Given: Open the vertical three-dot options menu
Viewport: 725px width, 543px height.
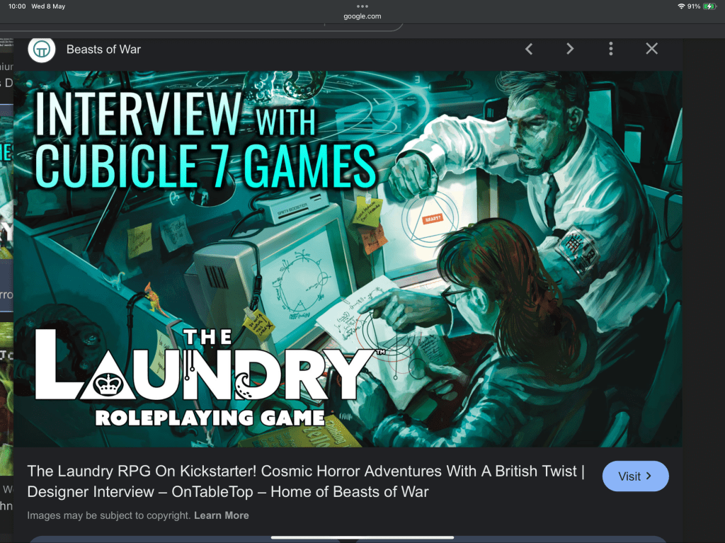Looking at the screenshot, I should click(610, 49).
